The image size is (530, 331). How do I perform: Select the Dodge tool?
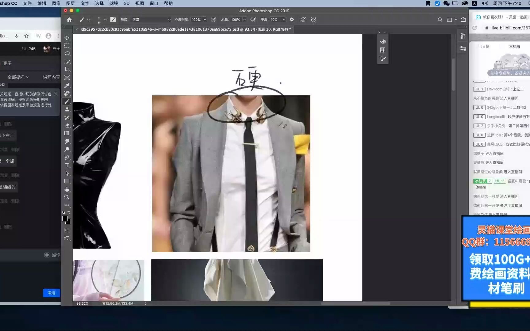(67, 149)
